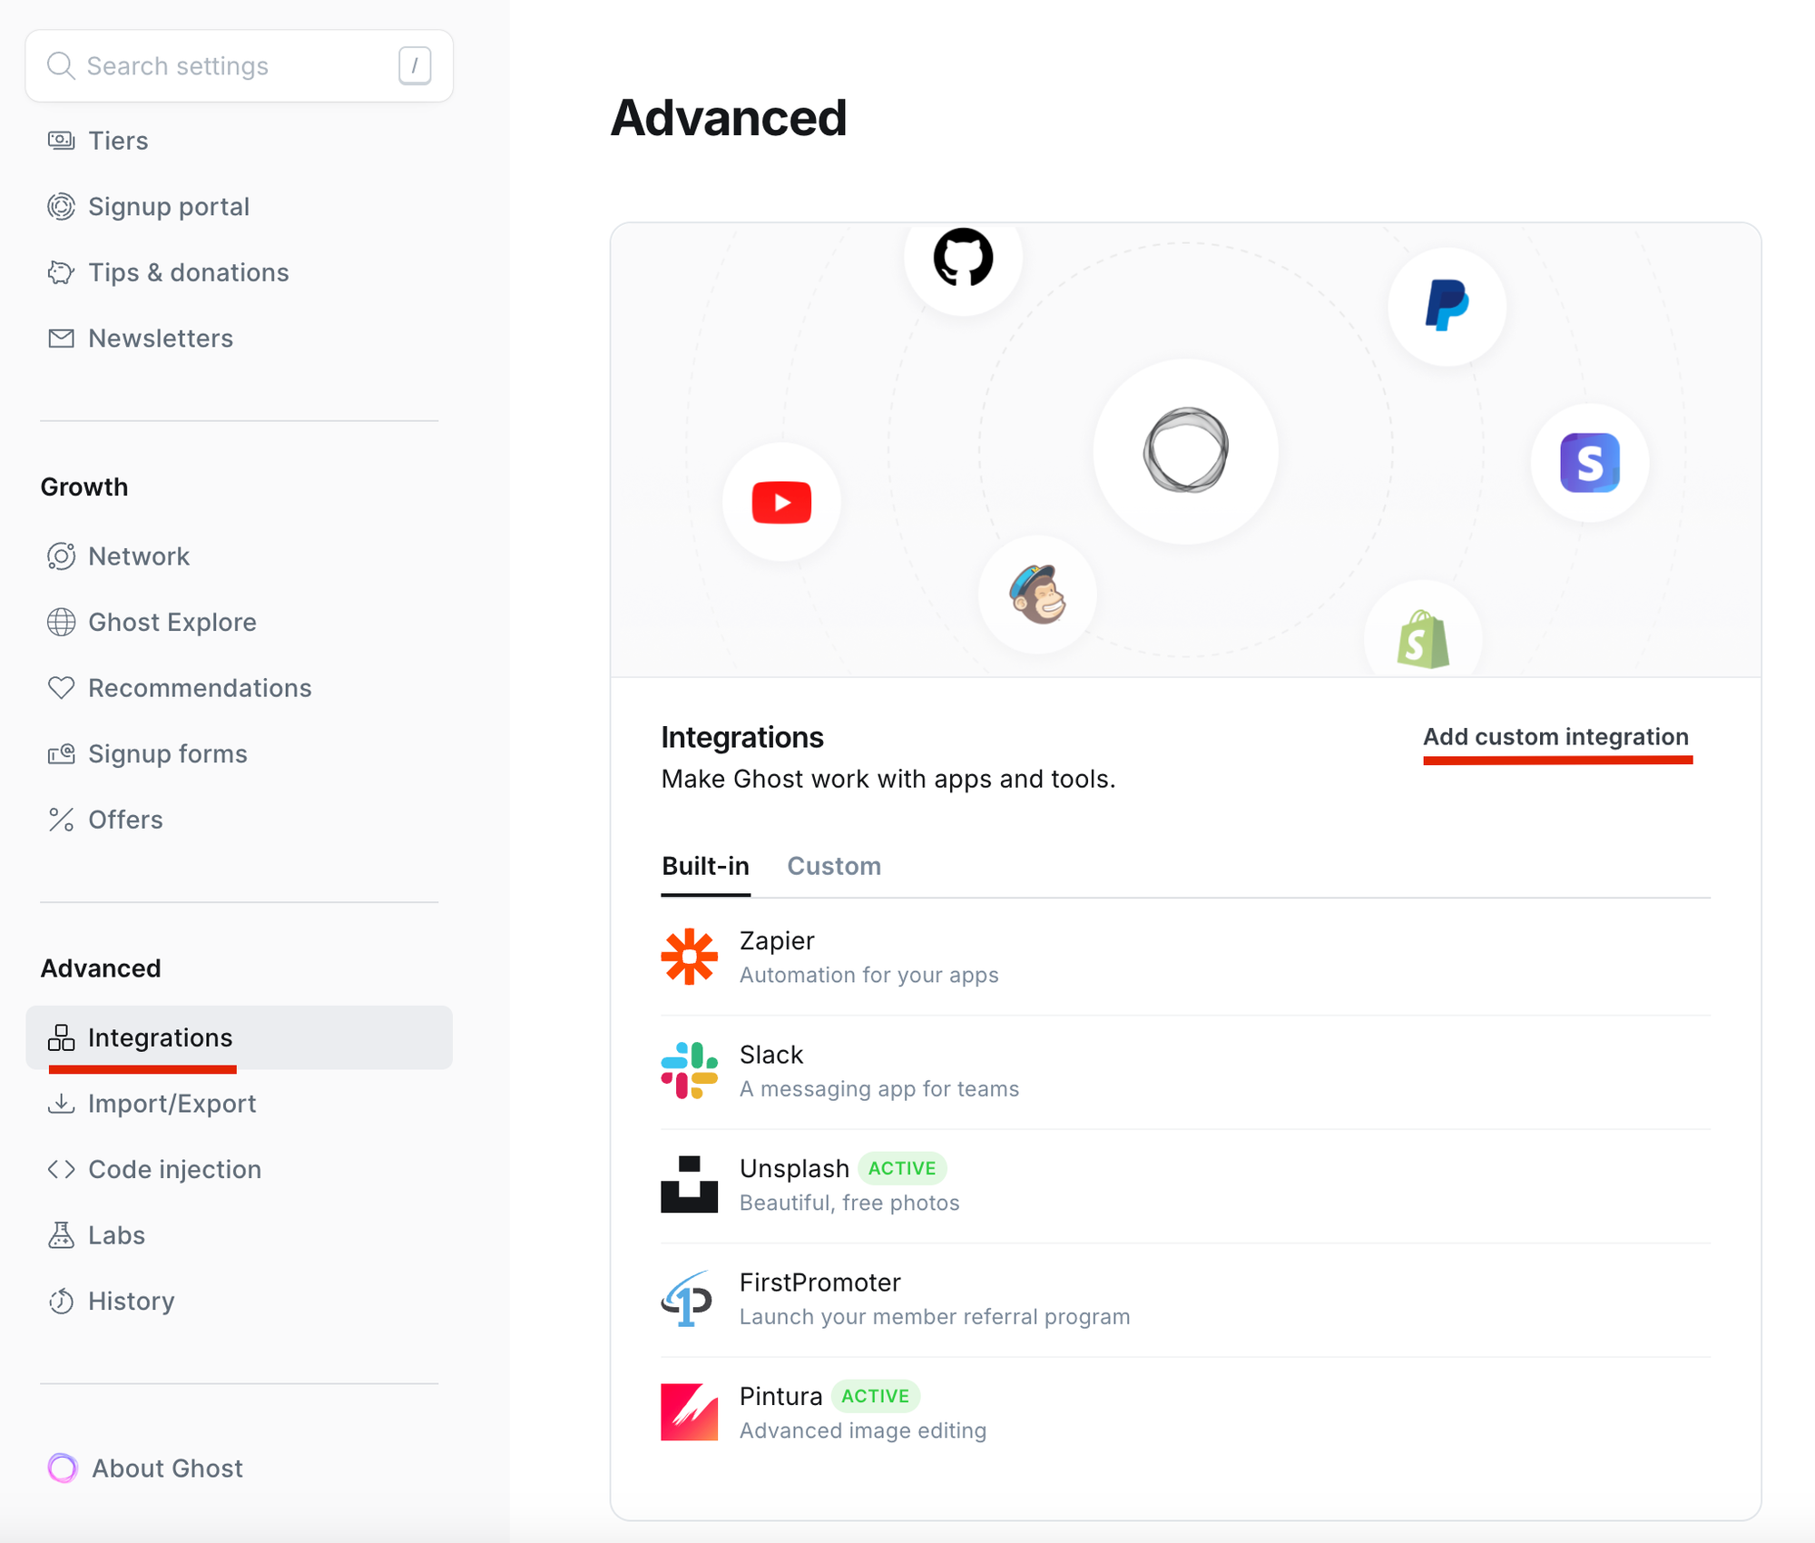Screen dimensions: 1815x1543
Task: Open About Ghost
Action: click(167, 1468)
